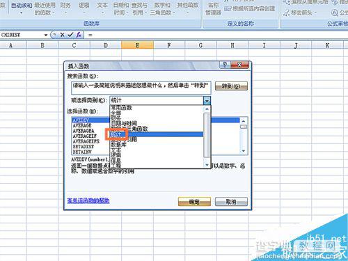This screenshot has width=348, height=261.
Task: Click function list scroll down arrow
Action: click(x=244, y=151)
